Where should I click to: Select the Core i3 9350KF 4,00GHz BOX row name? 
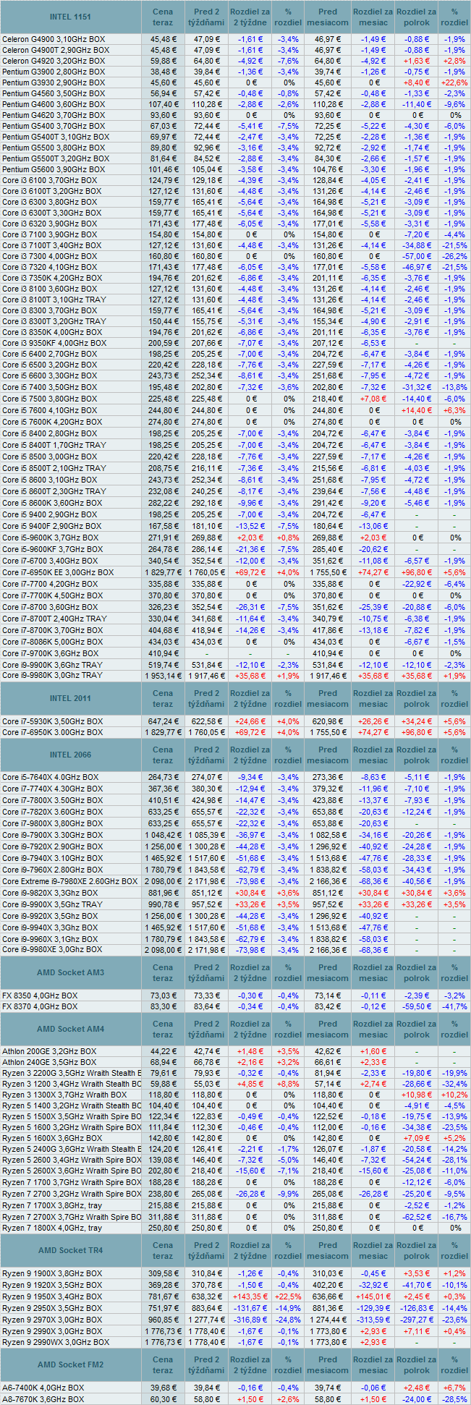(54, 343)
